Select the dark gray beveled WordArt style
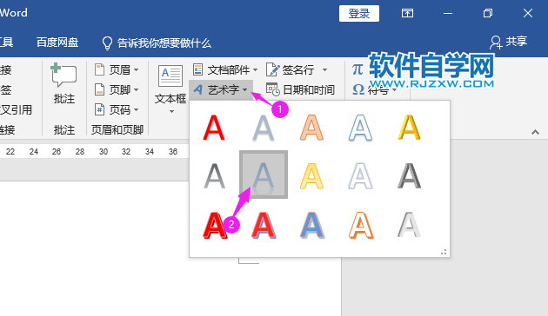 point(409,176)
